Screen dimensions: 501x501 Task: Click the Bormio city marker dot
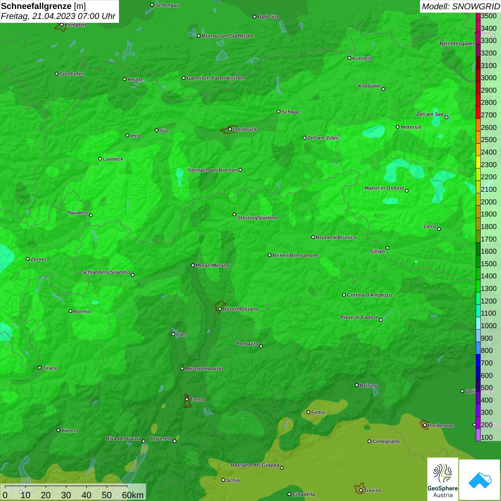click(70, 311)
